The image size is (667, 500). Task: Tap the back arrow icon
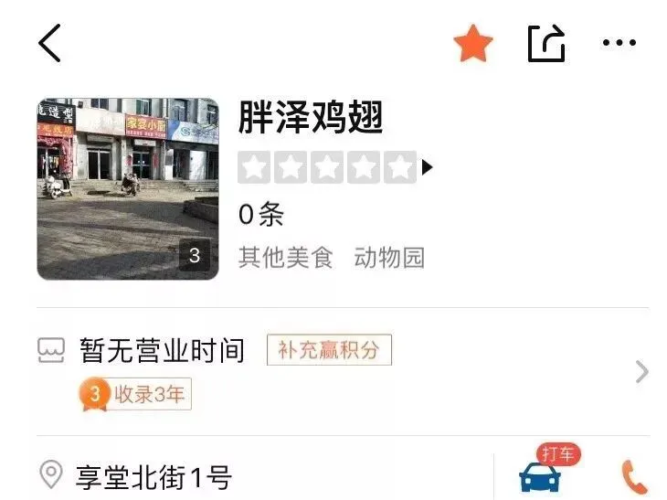[x=49, y=43]
